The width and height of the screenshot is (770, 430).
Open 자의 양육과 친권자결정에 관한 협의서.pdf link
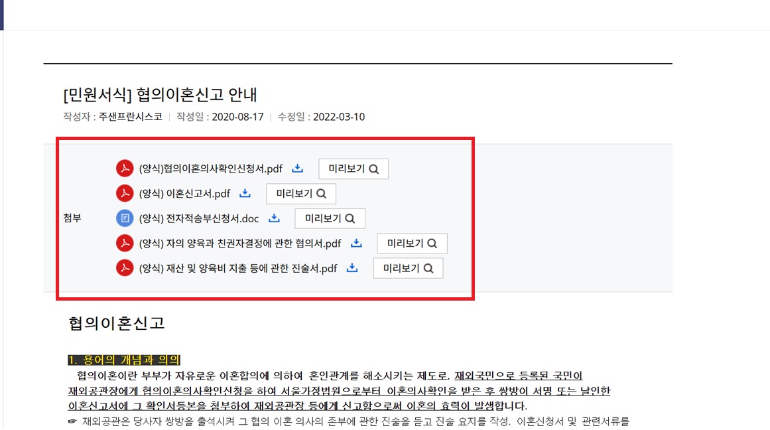(240, 244)
